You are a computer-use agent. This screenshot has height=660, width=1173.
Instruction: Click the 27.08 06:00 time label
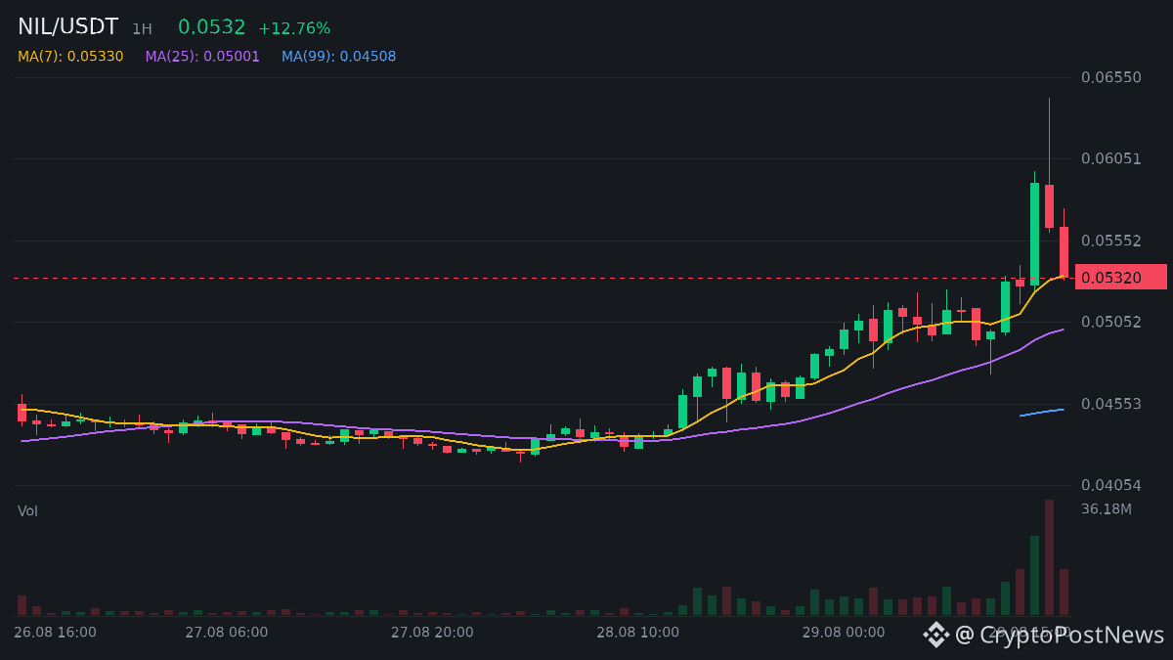pos(226,633)
